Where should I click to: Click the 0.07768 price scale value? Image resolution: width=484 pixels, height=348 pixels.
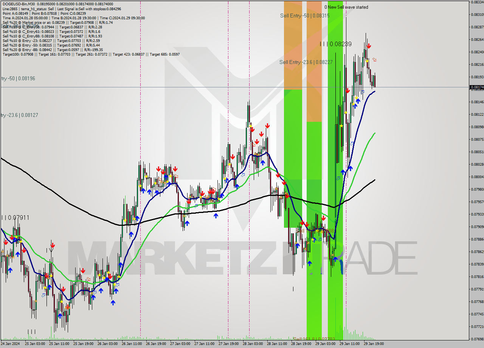click(477, 301)
